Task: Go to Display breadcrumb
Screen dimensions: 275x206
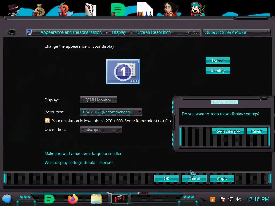Action: 119,32
